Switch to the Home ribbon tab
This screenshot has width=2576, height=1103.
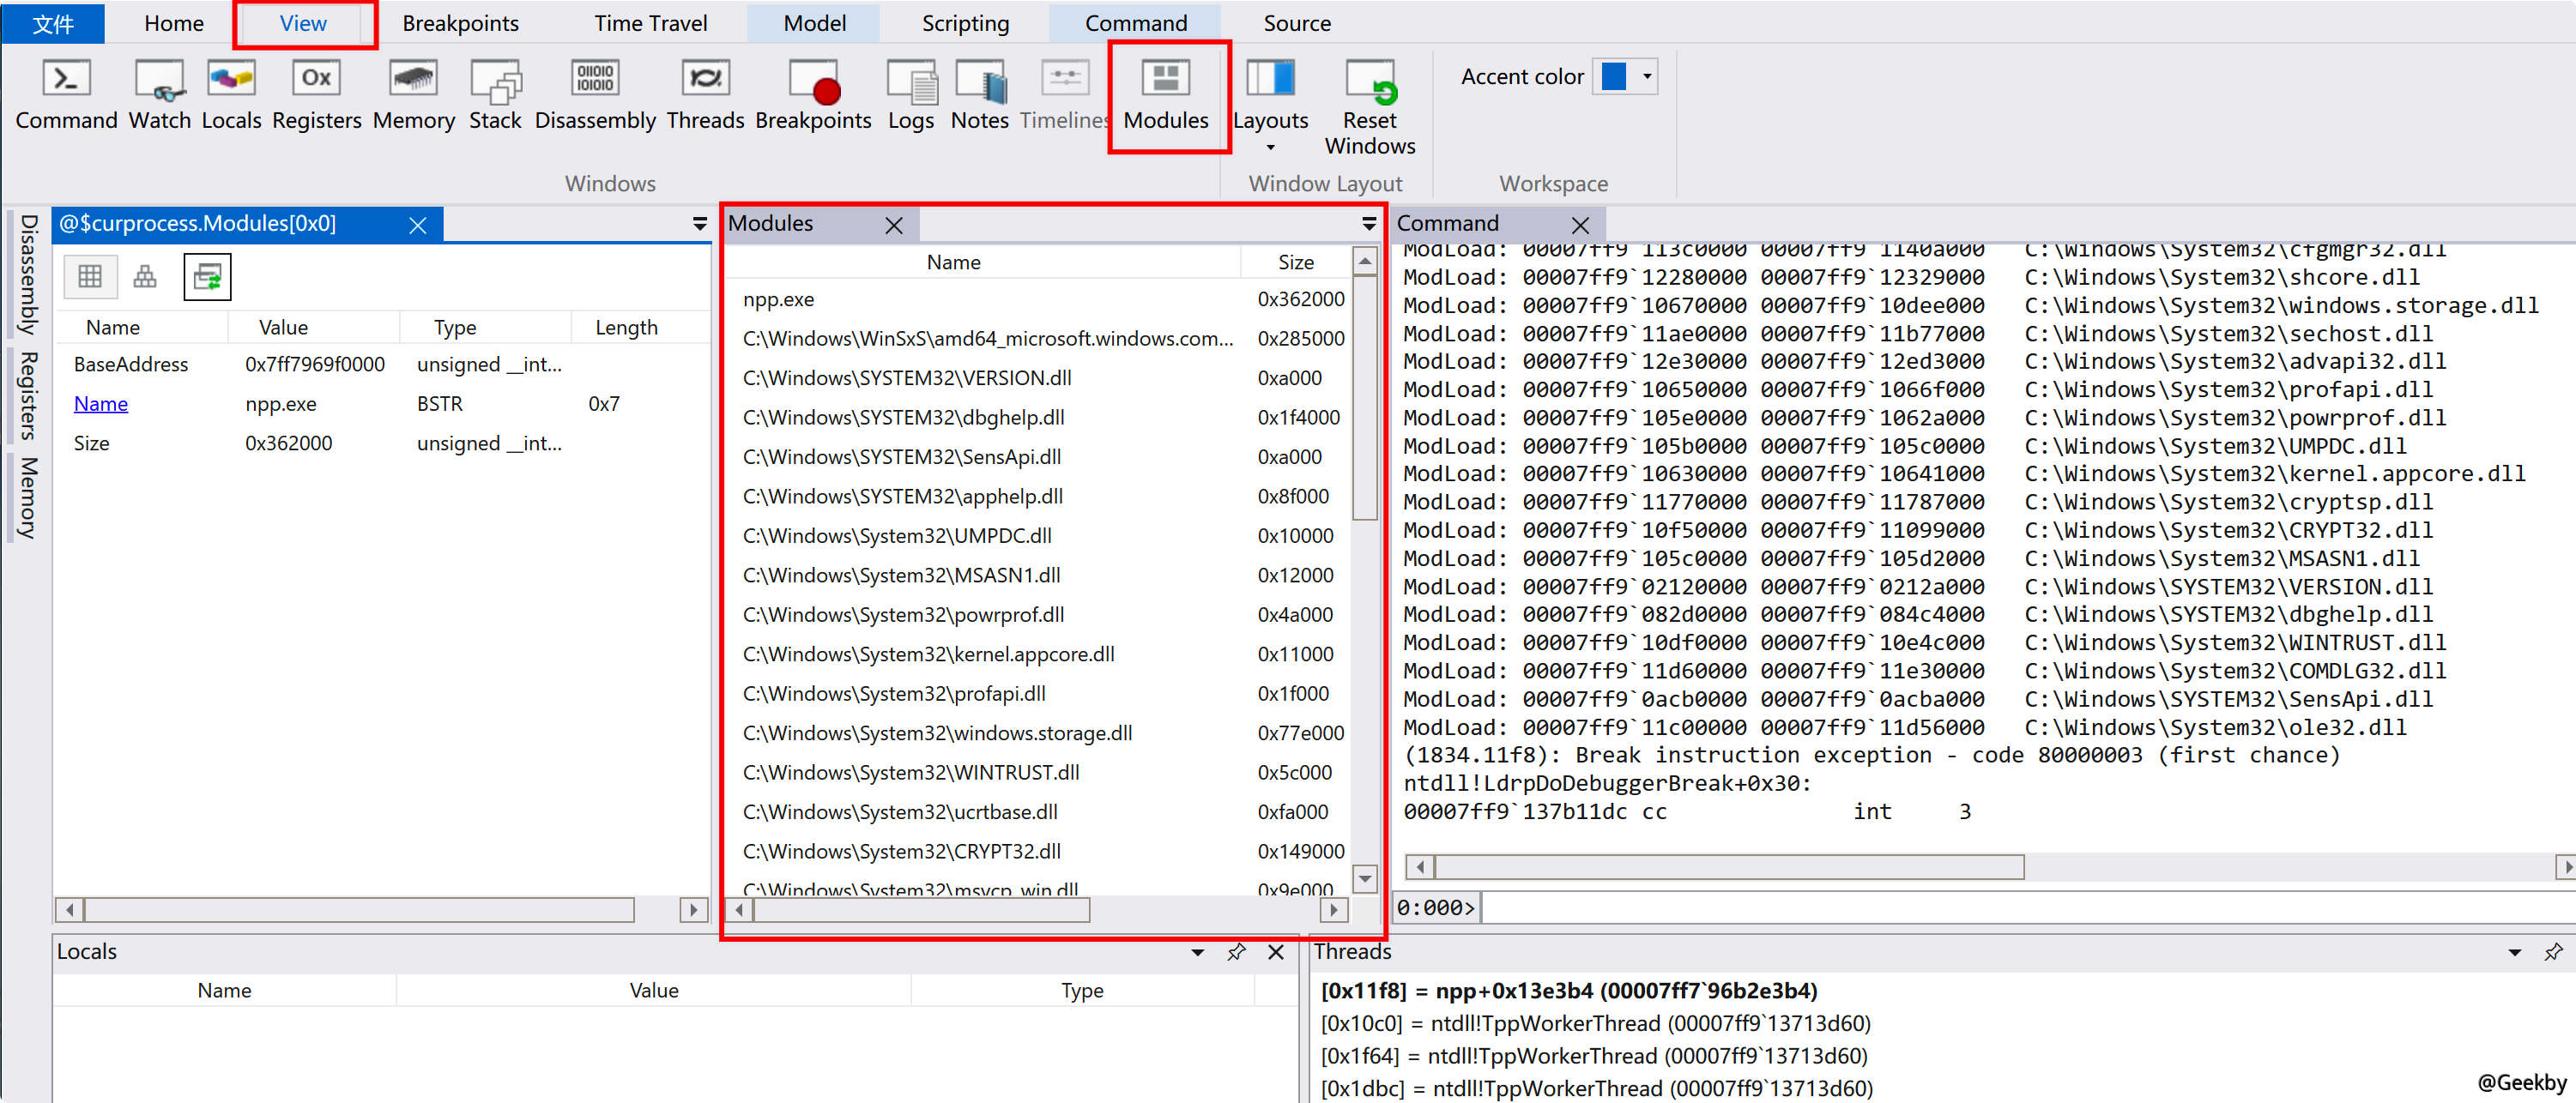[174, 23]
